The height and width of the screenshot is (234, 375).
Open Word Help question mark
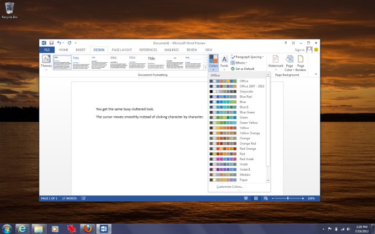(286, 42)
